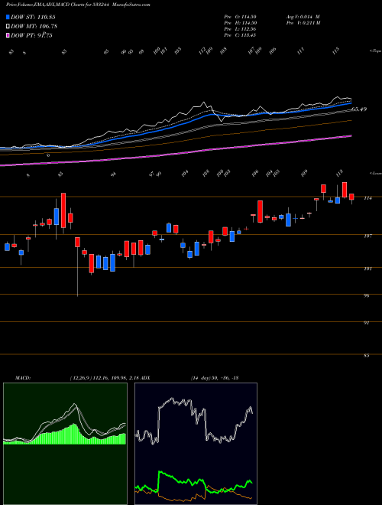Click the 96 price axis label
The image size is (382, 505).
point(367,295)
